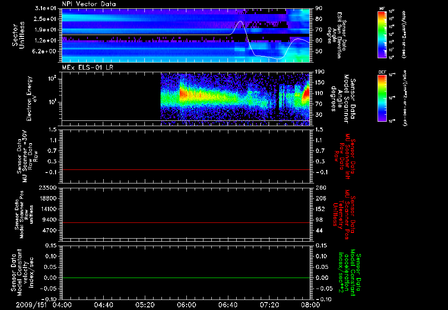Viewport: 448px width, 310px height.
Task: Click the 44 telemetry tick value
Action: [x=319, y=230]
